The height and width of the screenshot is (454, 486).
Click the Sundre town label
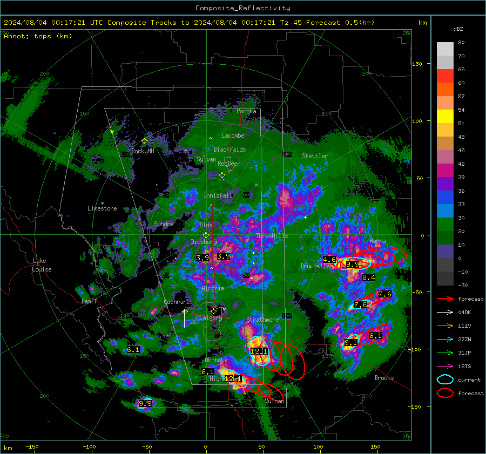point(164,224)
